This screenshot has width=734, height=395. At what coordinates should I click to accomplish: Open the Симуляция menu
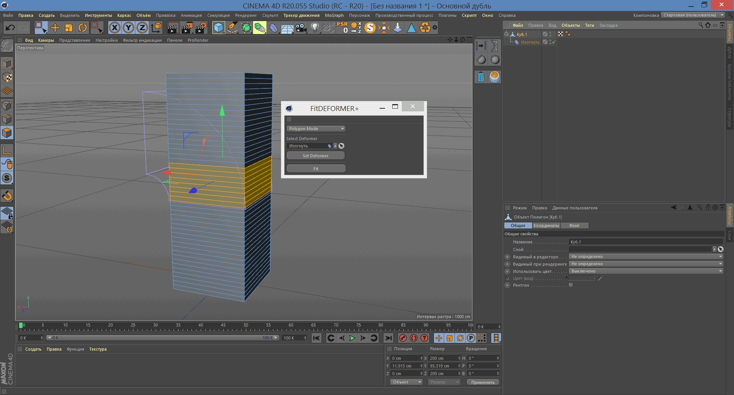[x=218, y=15]
